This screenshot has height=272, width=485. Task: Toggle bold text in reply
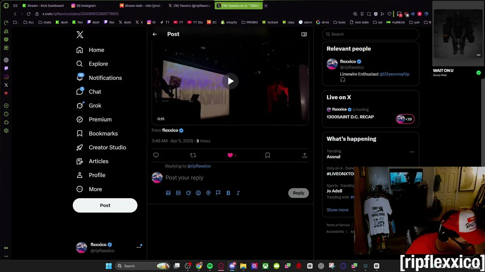pos(228,193)
